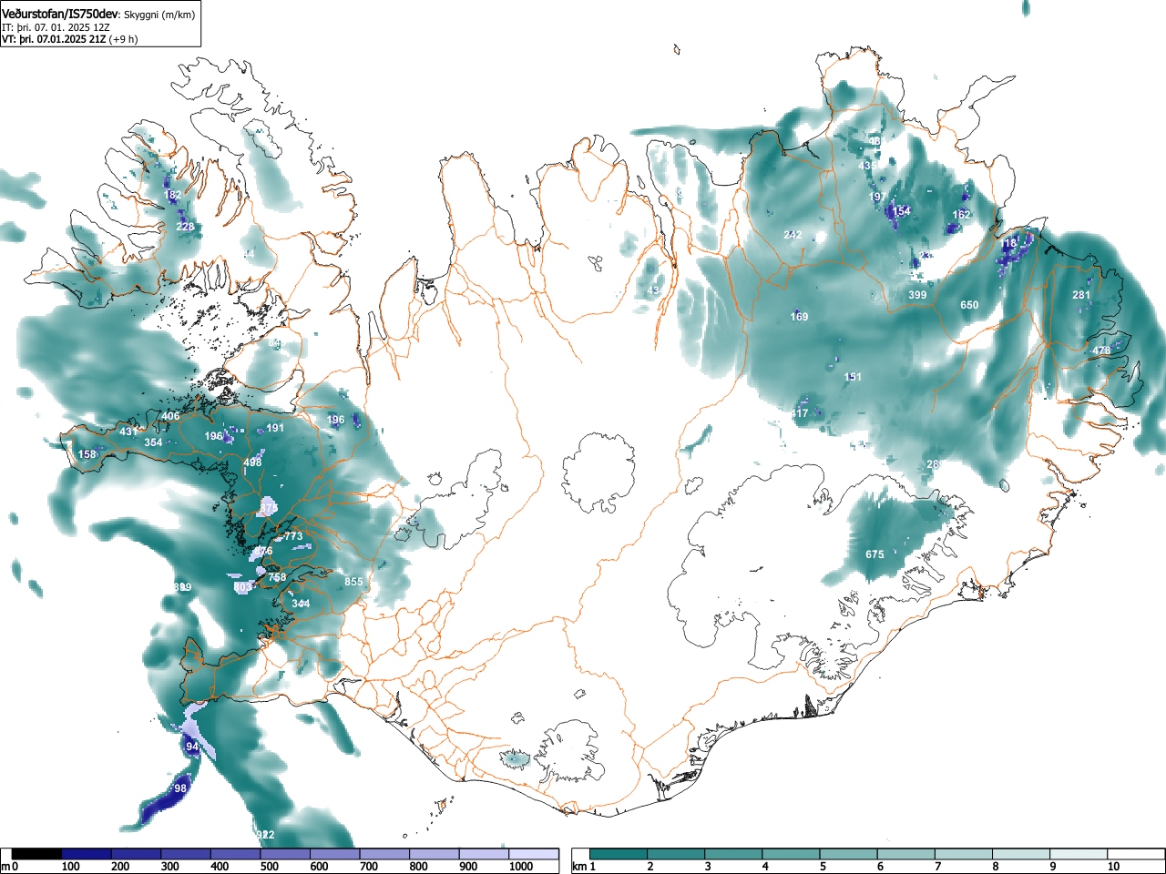Click the 1000 label in the meters legend
This screenshot has height=874, width=1166.
coord(520,867)
